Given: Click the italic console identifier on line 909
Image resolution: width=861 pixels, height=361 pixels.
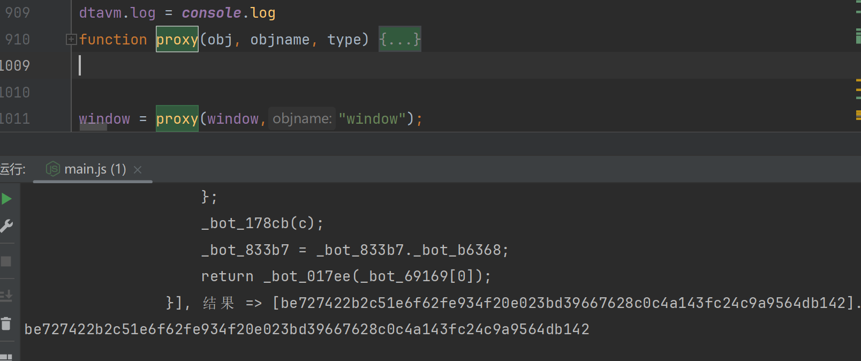Looking at the screenshot, I should [211, 13].
